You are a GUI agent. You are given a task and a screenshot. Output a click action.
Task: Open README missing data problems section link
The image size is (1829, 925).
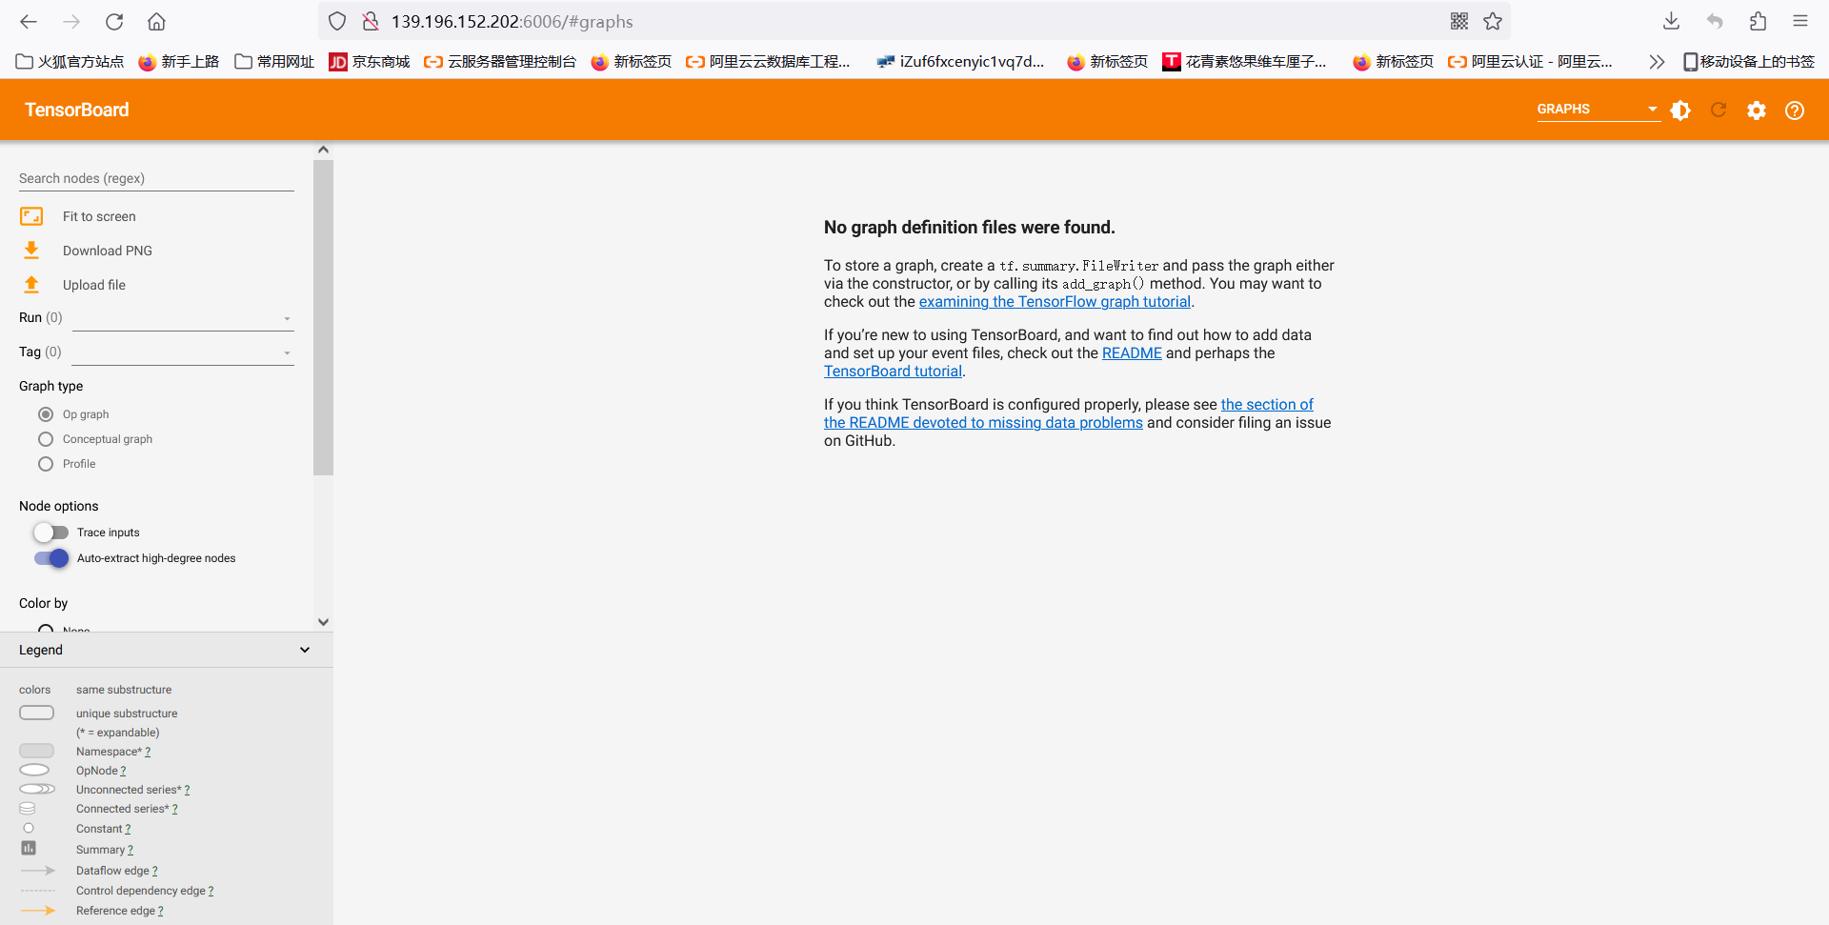983,423
